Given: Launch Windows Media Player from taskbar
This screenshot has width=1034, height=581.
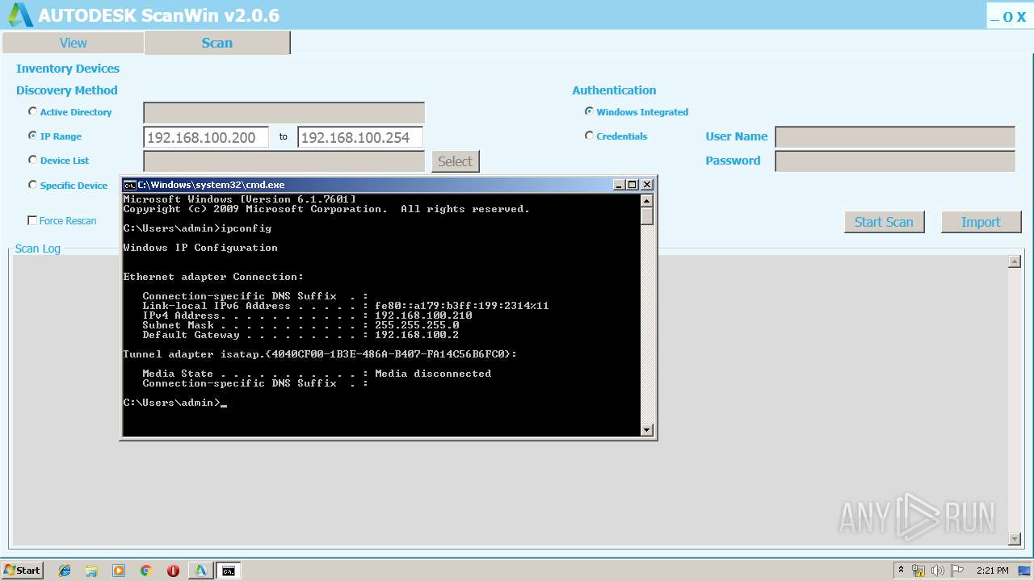Looking at the screenshot, I should click(119, 571).
